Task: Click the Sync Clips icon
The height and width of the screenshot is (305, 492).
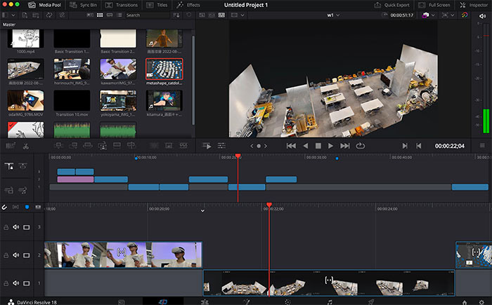Action: [49, 15]
